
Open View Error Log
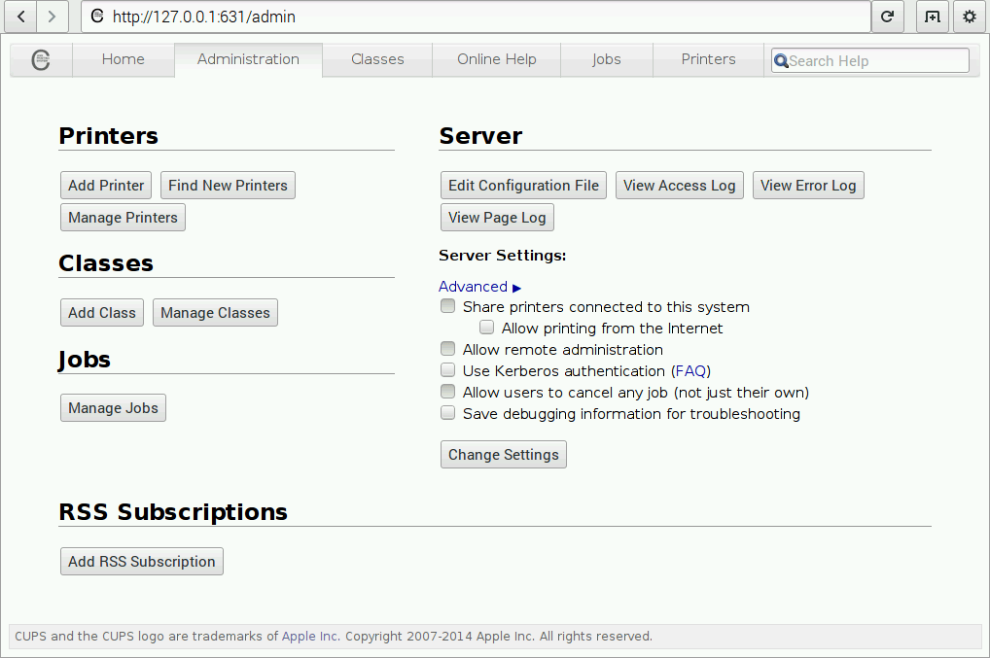point(808,186)
